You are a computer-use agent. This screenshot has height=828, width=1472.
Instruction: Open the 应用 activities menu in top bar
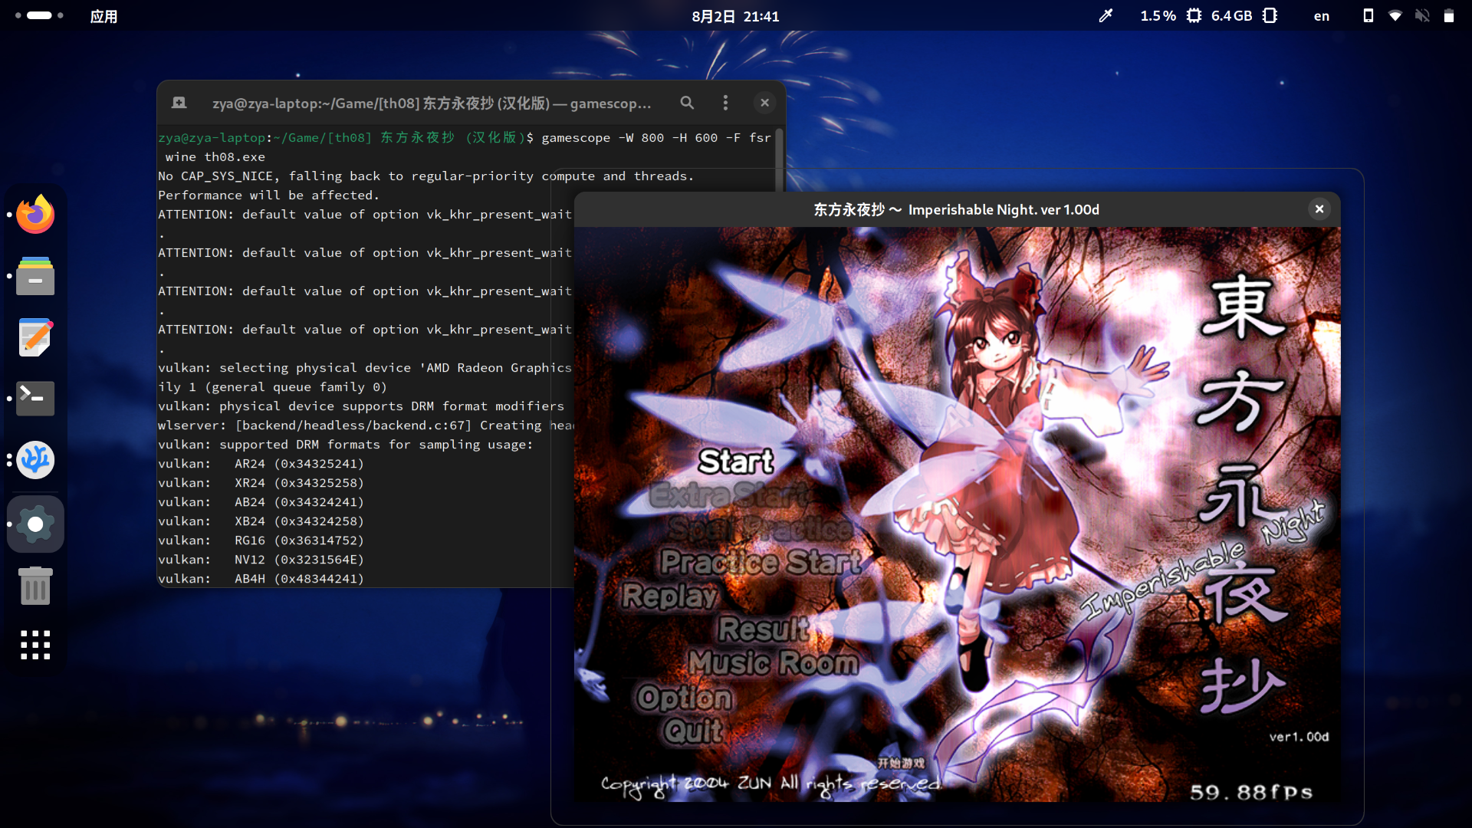(x=103, y=16)
